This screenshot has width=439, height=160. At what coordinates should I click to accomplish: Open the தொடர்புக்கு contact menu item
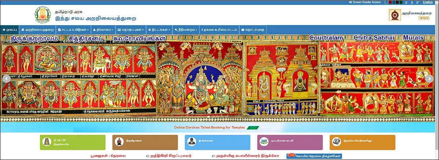point(254,29)
